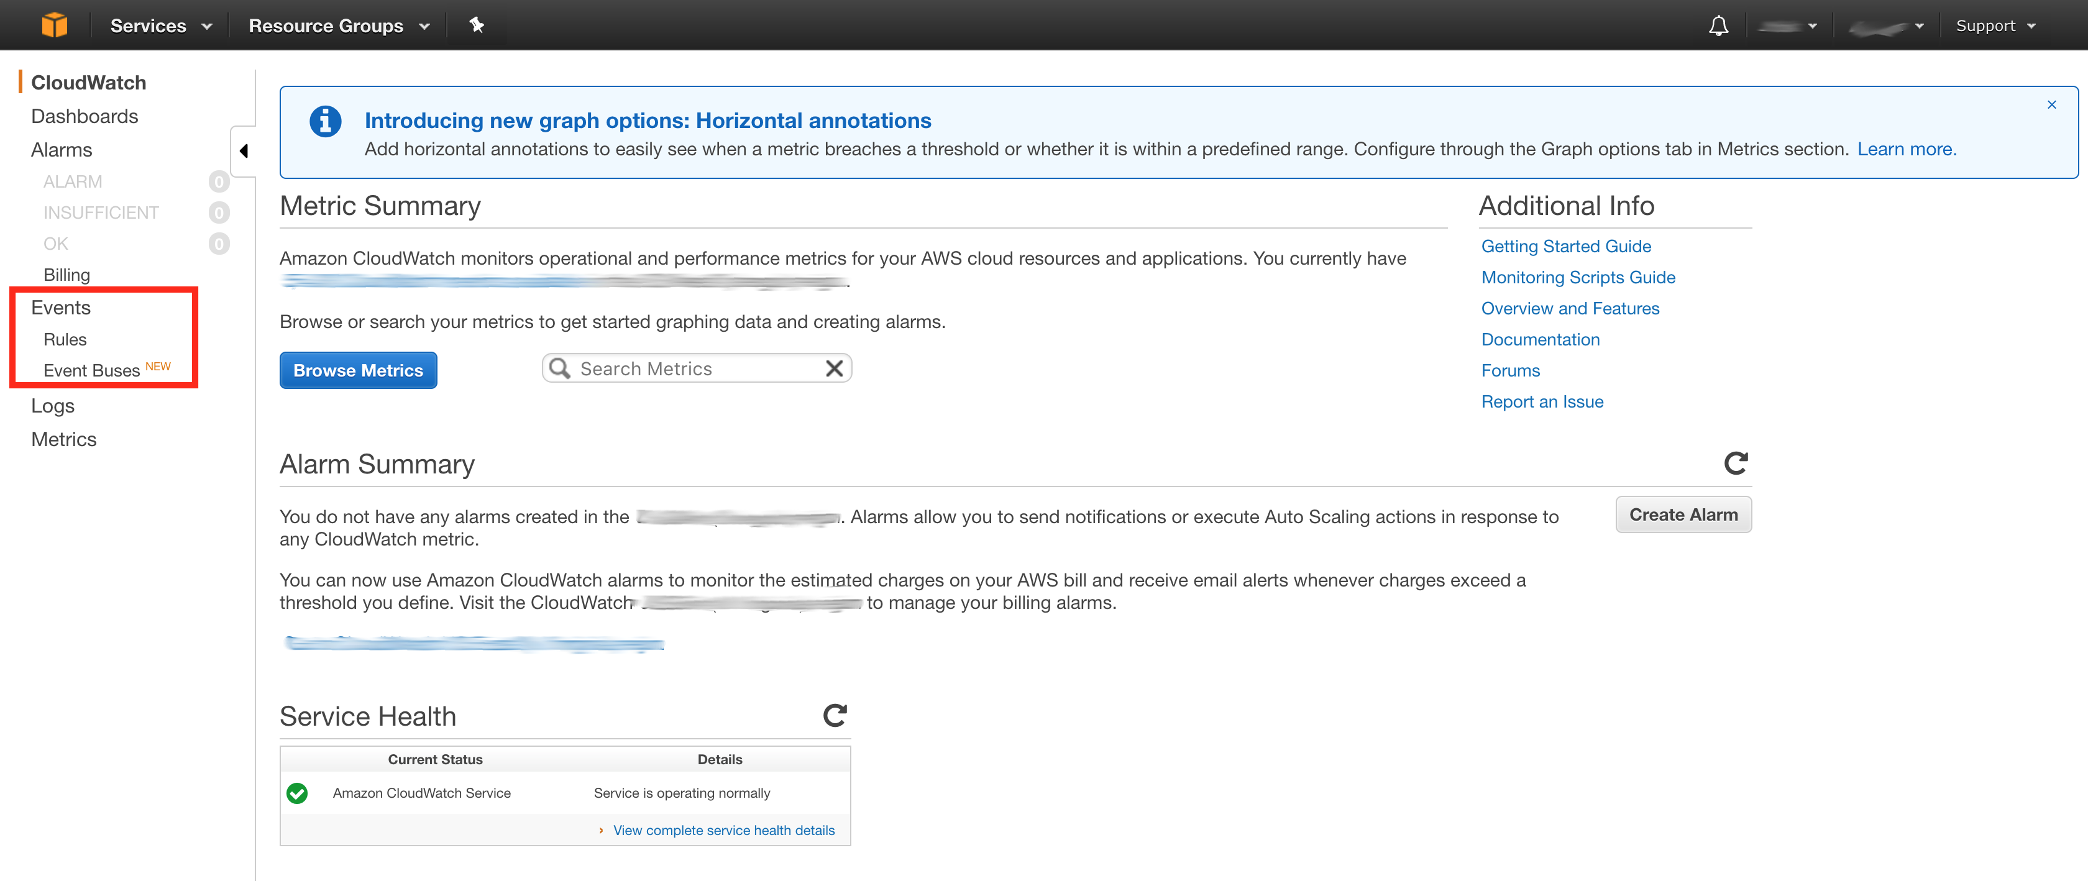Expand the Services dropdown menu
The width and height of the screenshot is (2088, 881).
tap(160, 26)
